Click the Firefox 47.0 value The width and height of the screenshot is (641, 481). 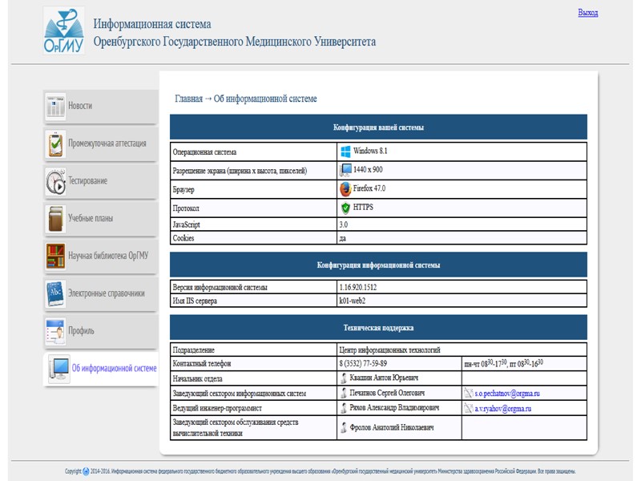click(x=369, y=188)
